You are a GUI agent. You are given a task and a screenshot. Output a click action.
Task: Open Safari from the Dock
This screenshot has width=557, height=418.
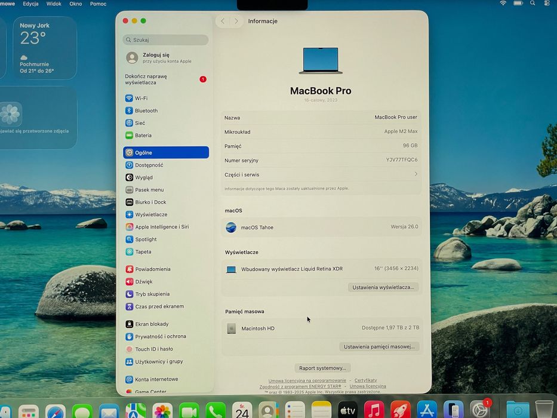[56, 411]
